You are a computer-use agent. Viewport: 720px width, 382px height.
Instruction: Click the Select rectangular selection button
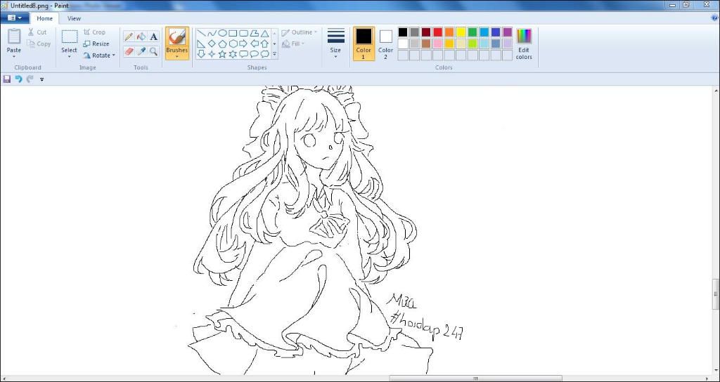pos(70,37)
